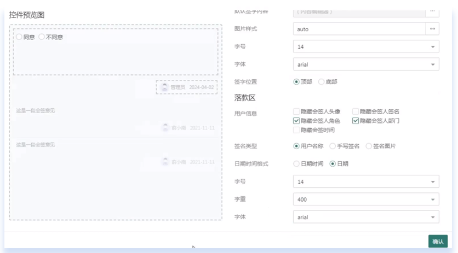Click the 日期时间格式 label
This screenshot has width=458, height=253.
pyautogui.click(x=251, y=164)
